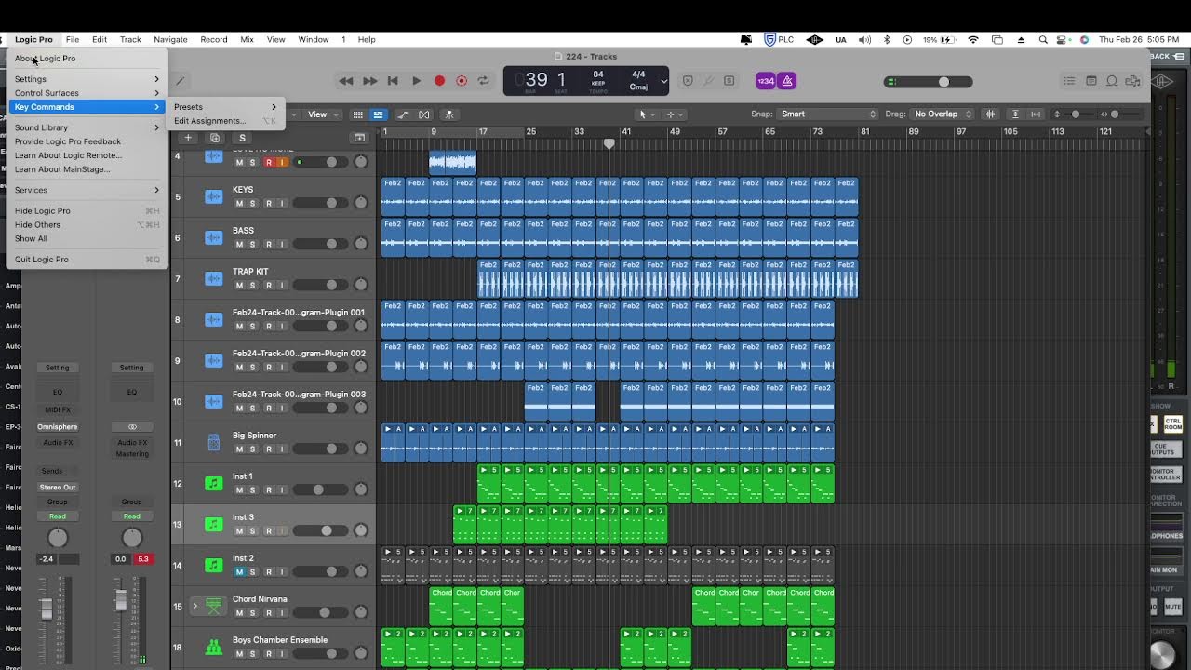
Task: Click the Big Spinner track icon
Action: point(214,442)
